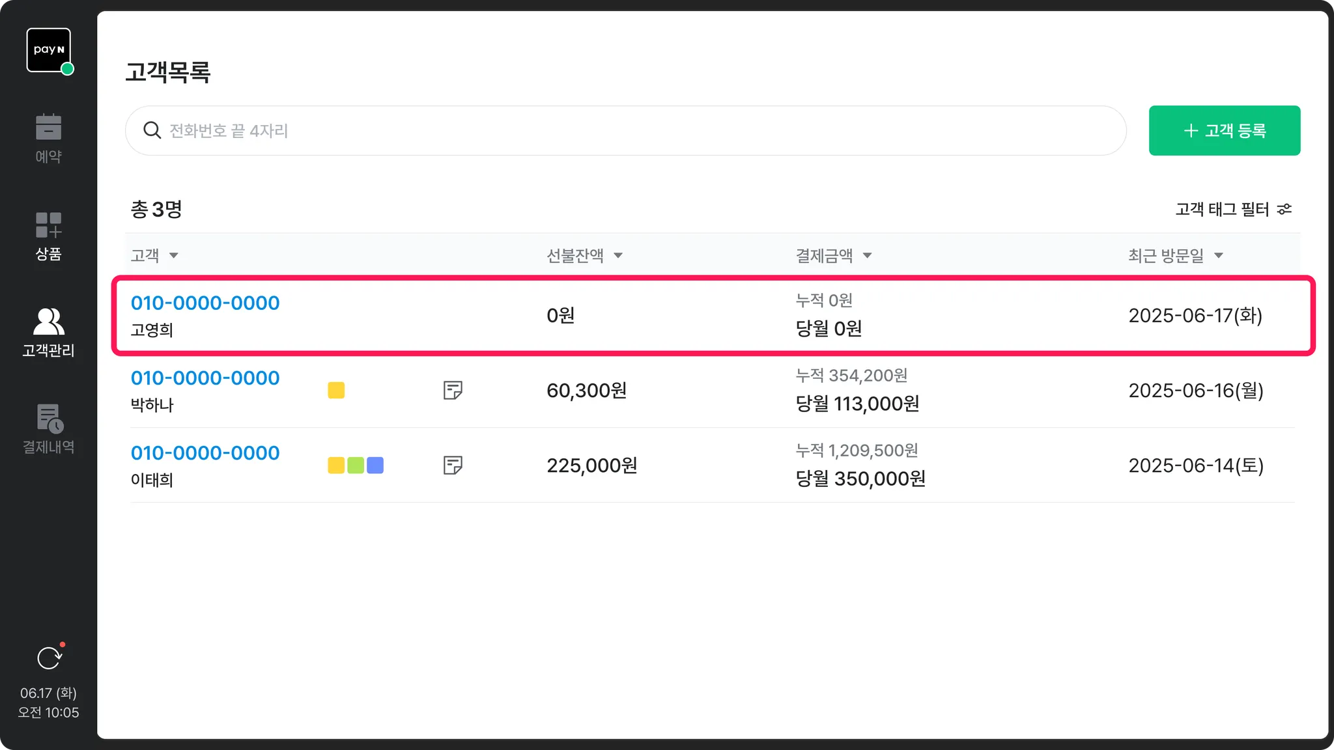This screenshot has height=750, width=1334.
Task: Sort by 고객 column dropdown arrow
Action: pos(174,255)
